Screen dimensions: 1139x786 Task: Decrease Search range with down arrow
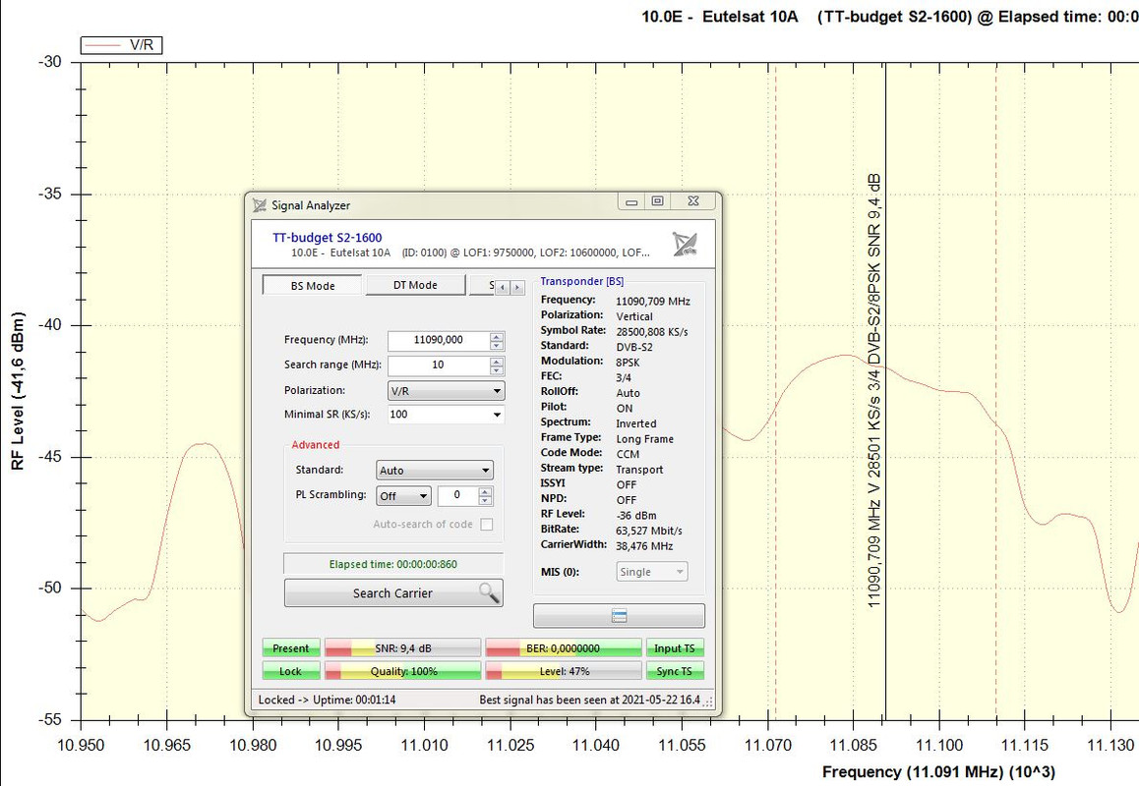click(497, 369)
